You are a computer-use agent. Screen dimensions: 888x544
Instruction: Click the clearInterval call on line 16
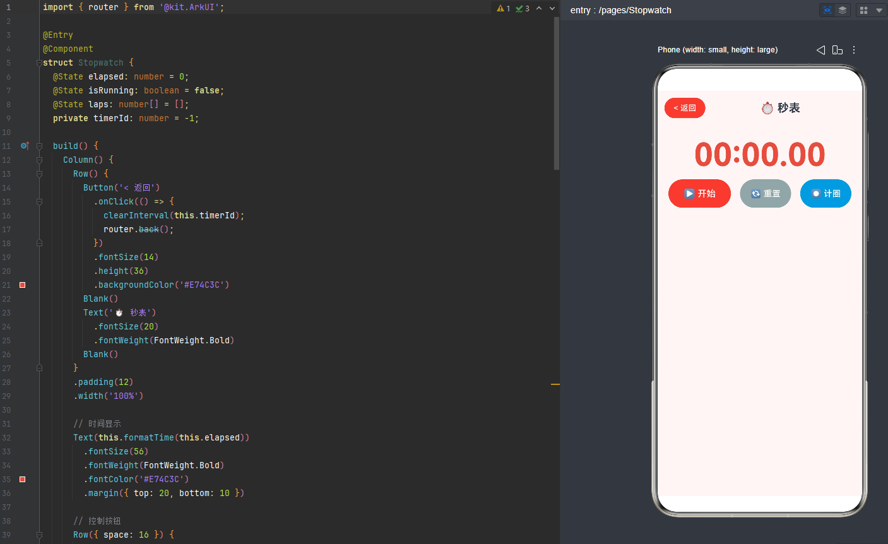click(136, 216)
